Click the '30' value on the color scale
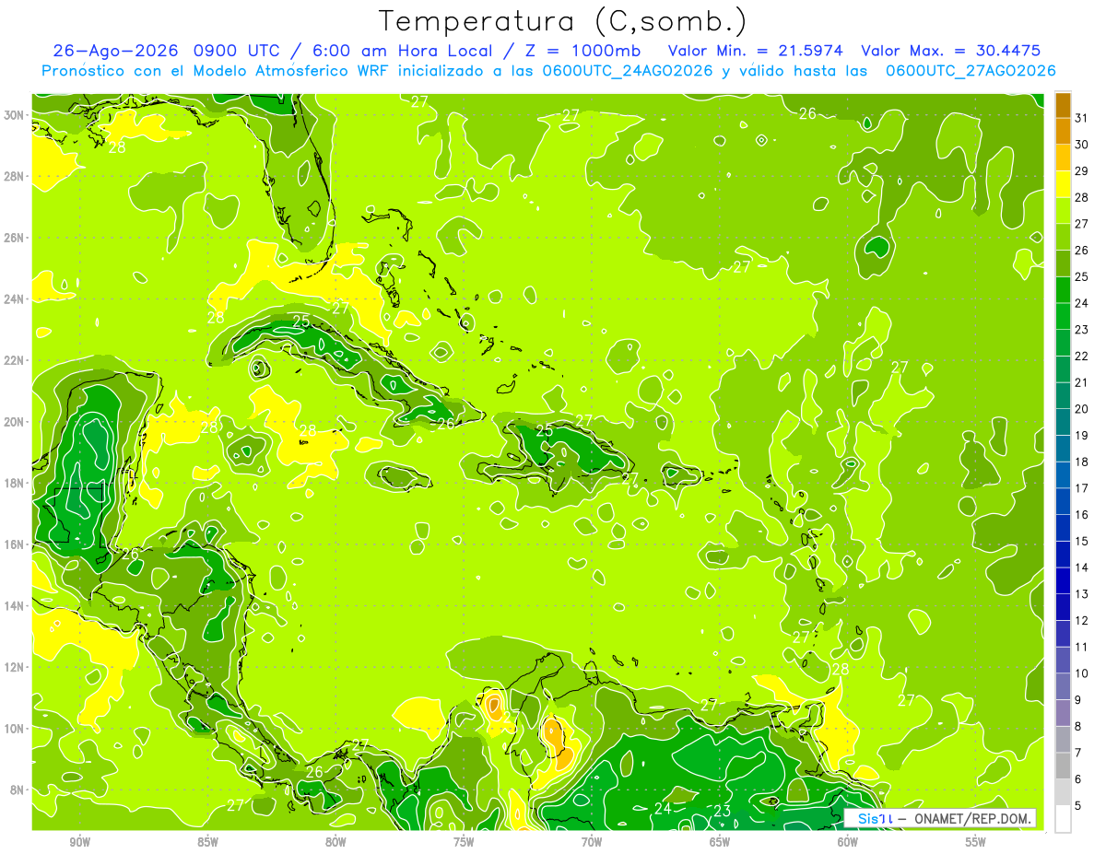Viewport: 1106px width, 854px height. click(1082, 145)
